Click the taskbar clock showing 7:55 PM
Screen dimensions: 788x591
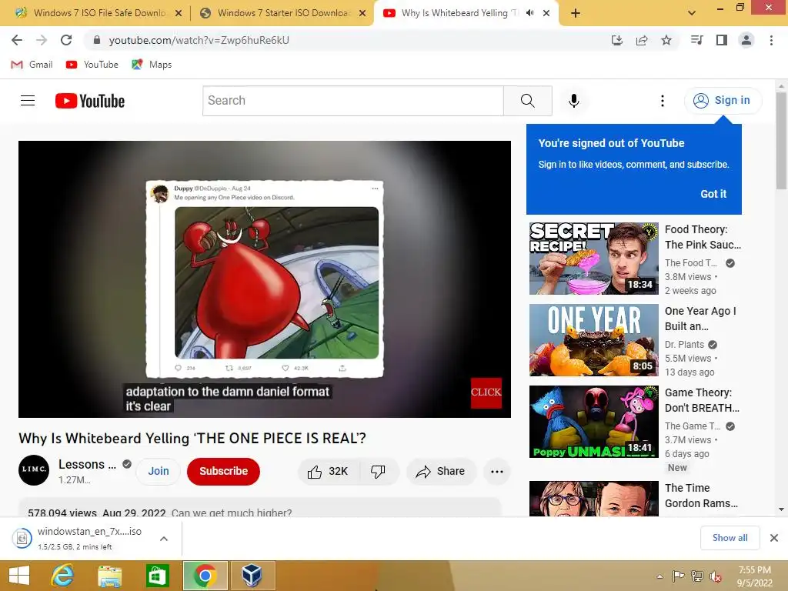point(754,576)
